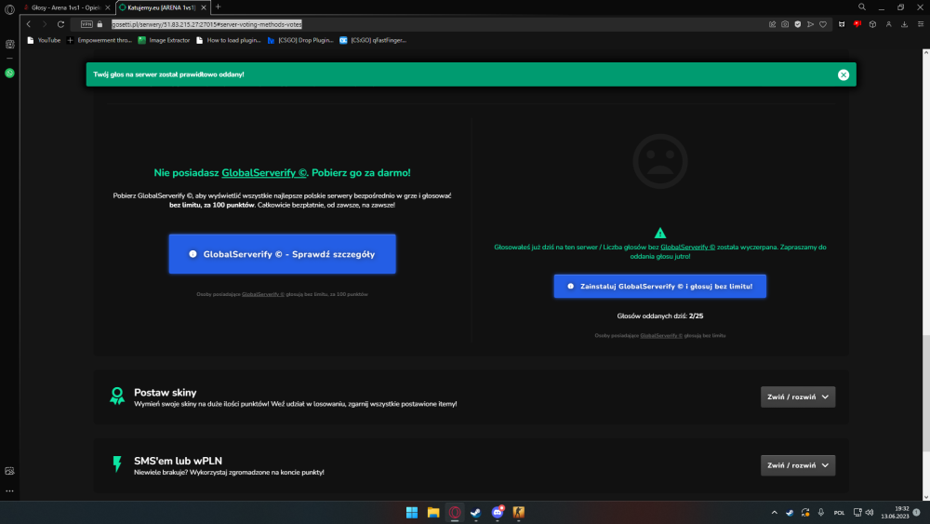Expand the SMS'em lub wPLN section
Viewport: 930px width, 524px height.
pos(798,465)
